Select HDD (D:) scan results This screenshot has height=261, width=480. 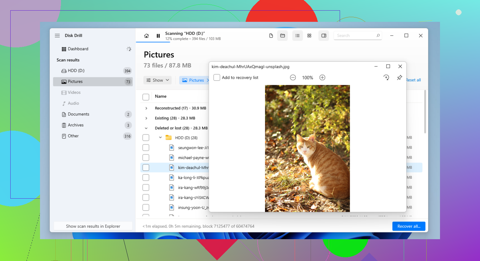93,71
